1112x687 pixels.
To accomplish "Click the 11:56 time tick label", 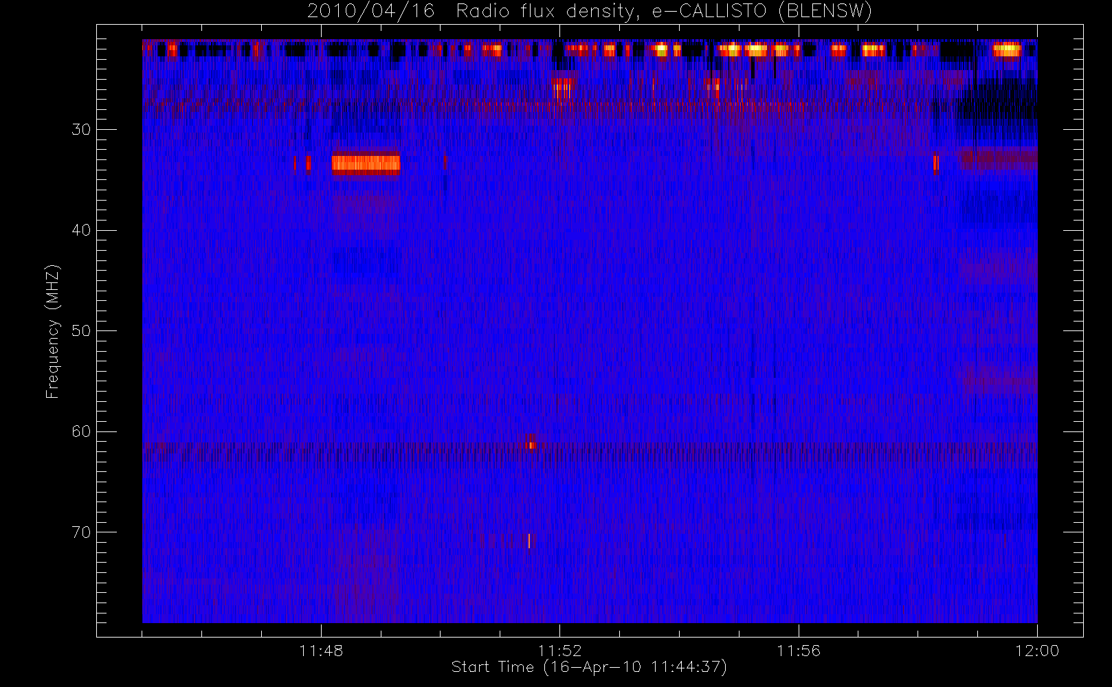I will 799,651.
